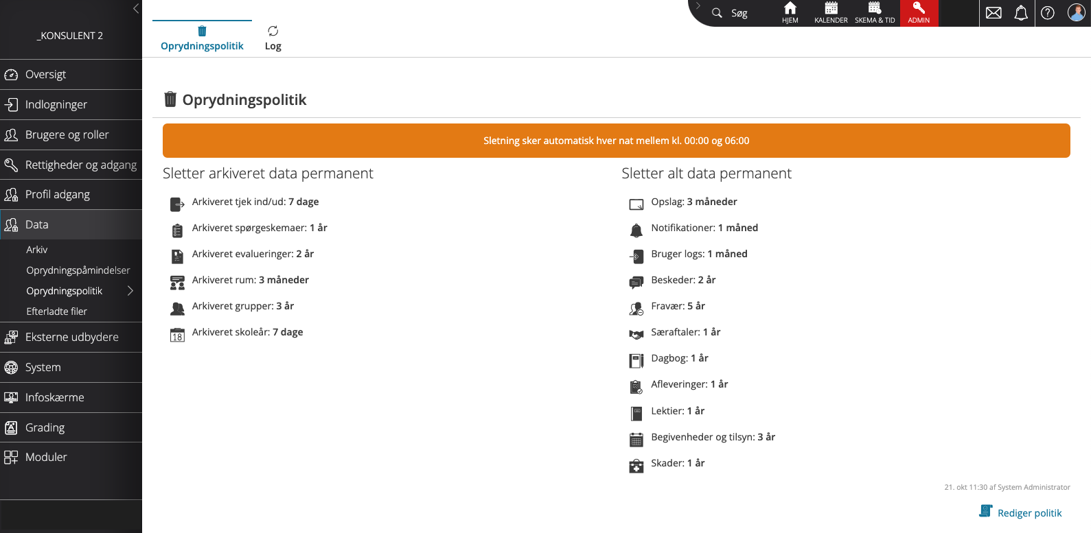Collapse the Data sidebar section
Viewport: 1091px width, 533px height.
(71, 224)
